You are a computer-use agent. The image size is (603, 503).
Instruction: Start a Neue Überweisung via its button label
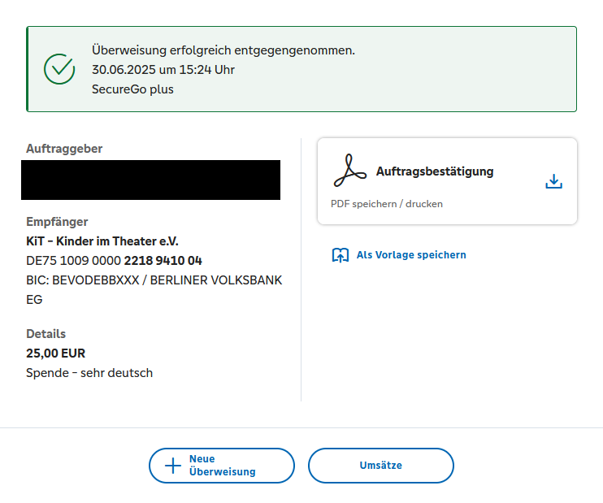222,466
